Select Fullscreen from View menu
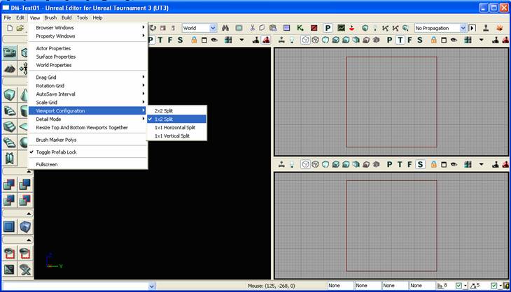This screenshot has height=292, width=511. [88, 165]
